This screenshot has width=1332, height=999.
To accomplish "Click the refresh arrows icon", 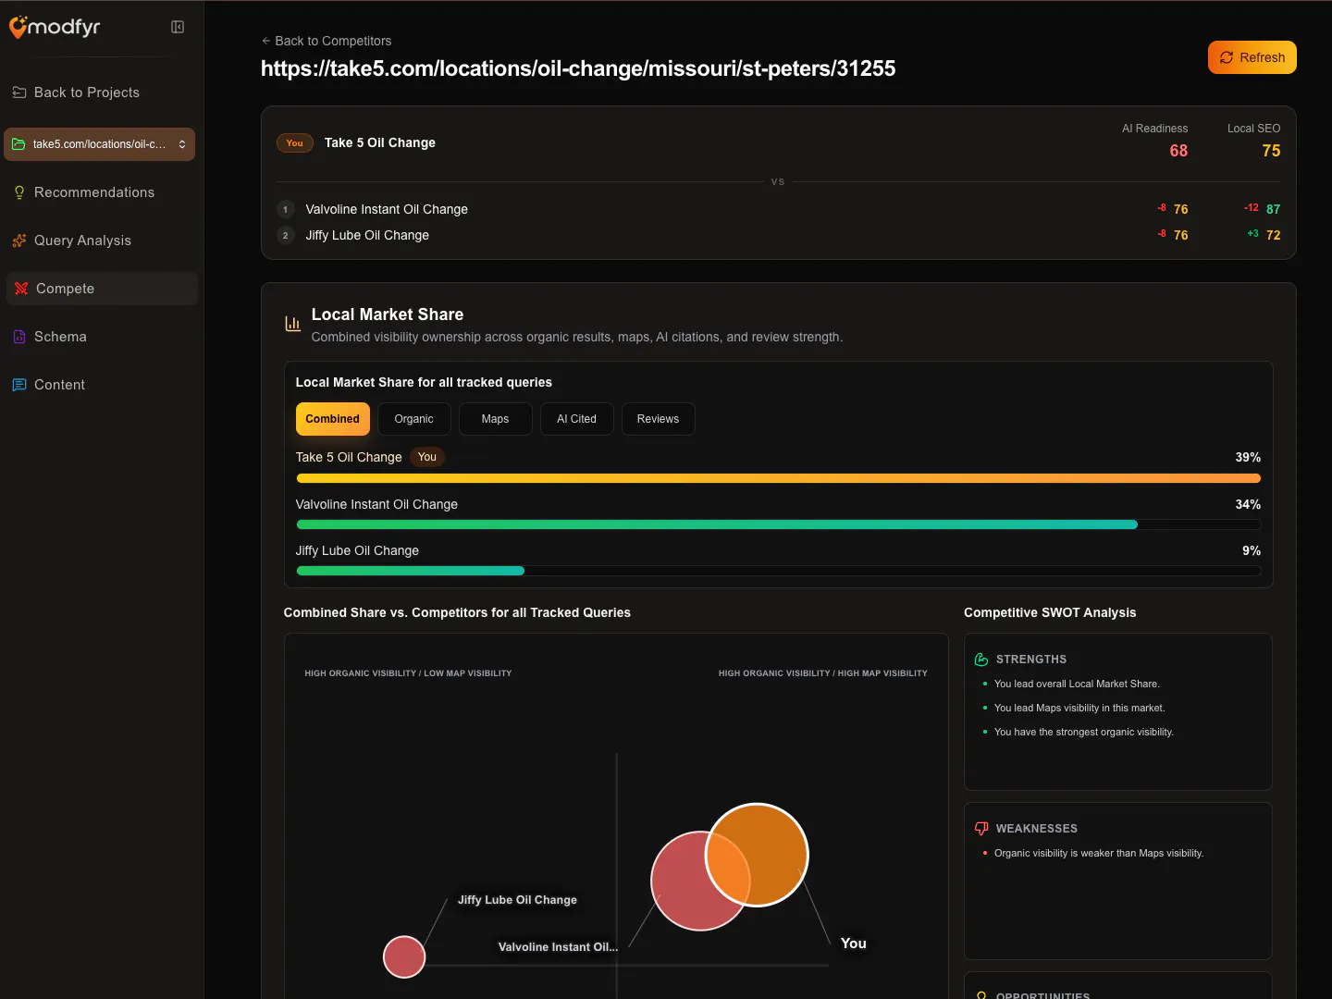I will pos(1227,57).
